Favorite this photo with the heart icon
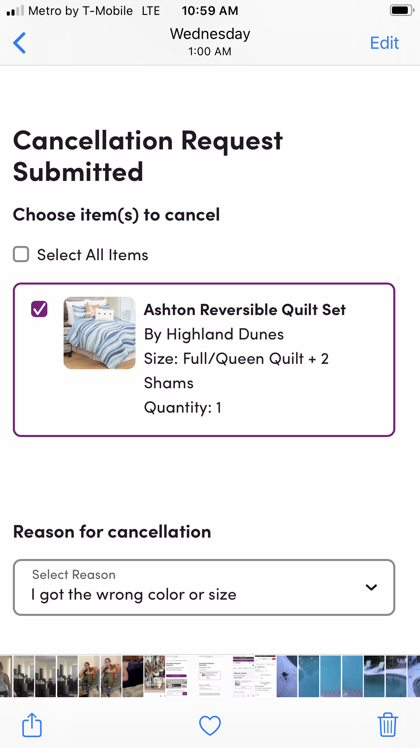Screen dimensions: 420x748 click(x=210, y=725)
